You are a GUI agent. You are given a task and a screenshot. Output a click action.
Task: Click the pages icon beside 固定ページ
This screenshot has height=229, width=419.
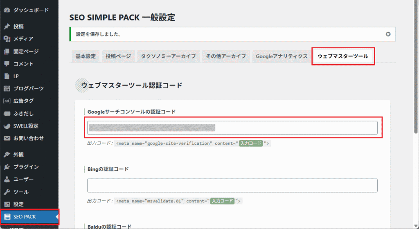coord(7,51)
